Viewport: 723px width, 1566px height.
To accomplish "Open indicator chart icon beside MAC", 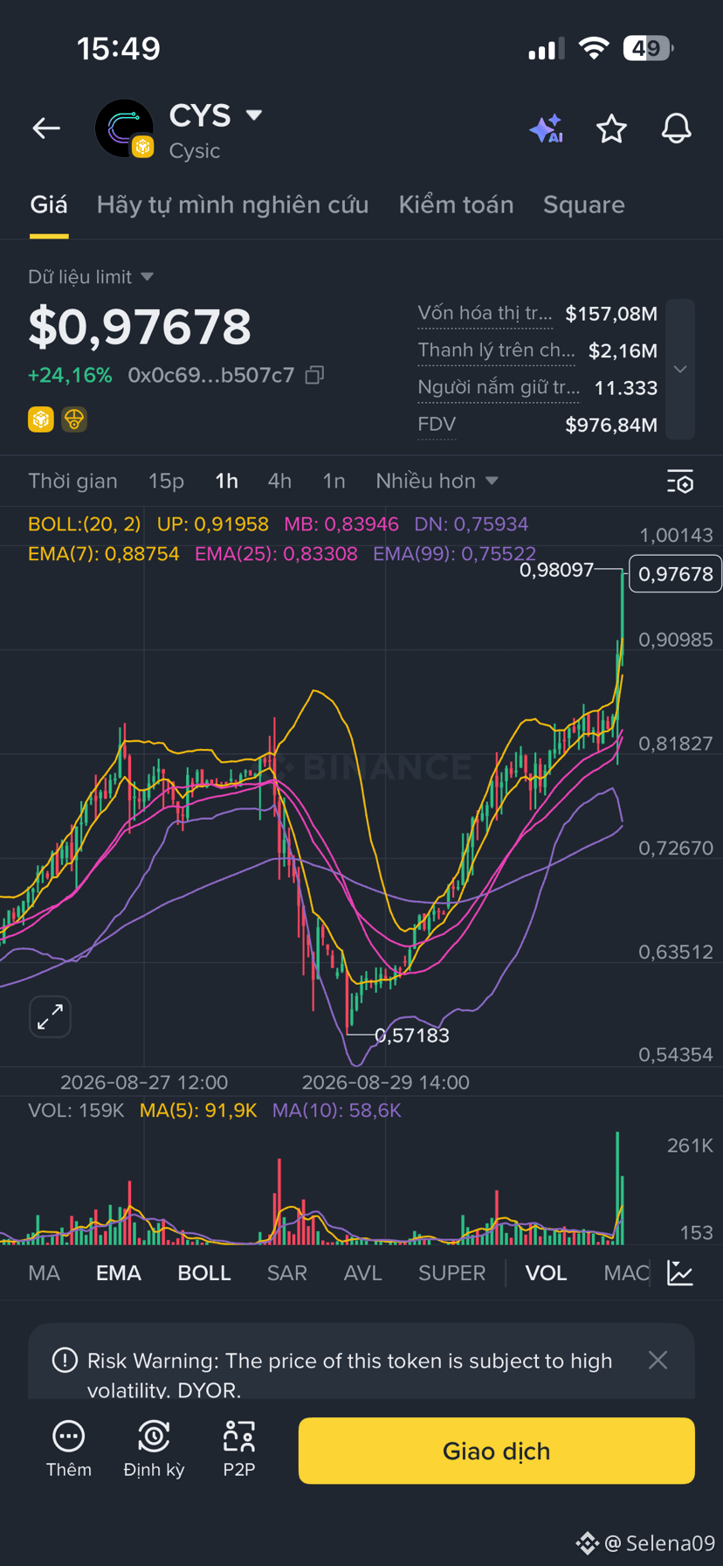I will click(x=680, y=1272).
